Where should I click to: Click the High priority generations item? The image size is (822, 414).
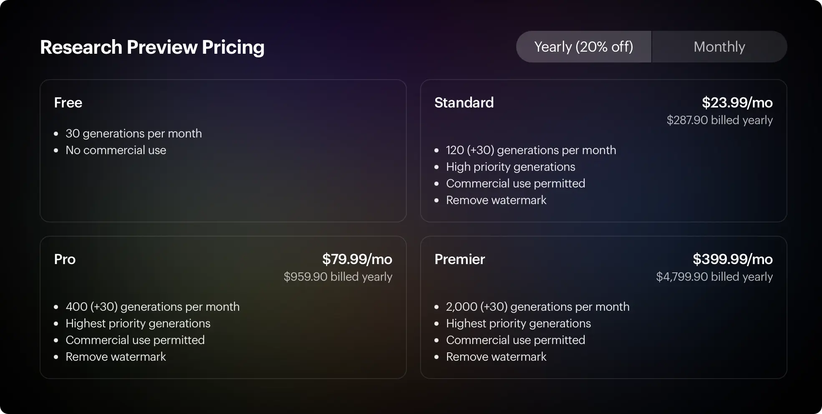[511, 167]
